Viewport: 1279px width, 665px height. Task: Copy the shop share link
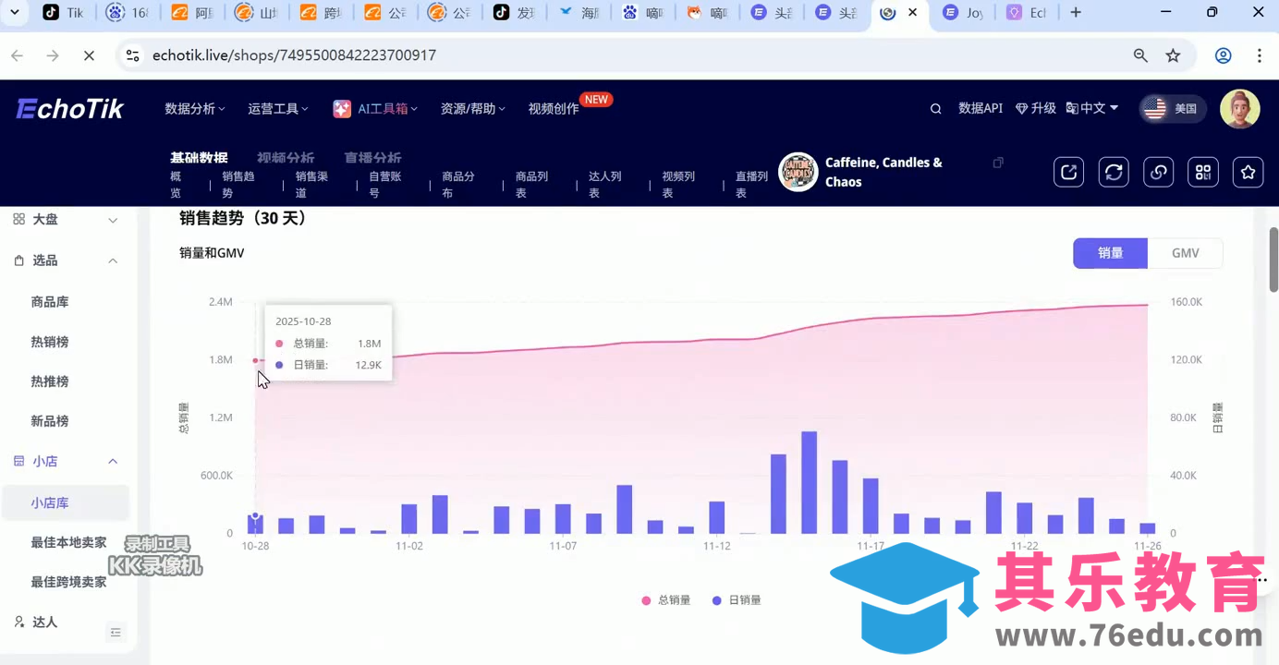pyautogui.click(x=1158, y=172)
